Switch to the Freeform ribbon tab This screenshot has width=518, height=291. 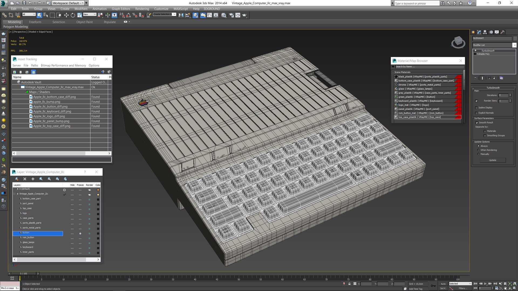[35, 22]
